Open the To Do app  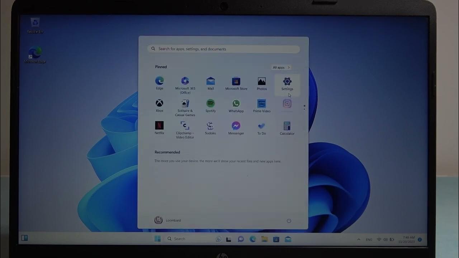[261, 128]
